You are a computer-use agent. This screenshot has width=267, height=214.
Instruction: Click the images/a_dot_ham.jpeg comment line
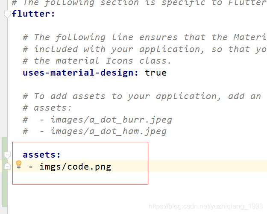coord(95,132)
